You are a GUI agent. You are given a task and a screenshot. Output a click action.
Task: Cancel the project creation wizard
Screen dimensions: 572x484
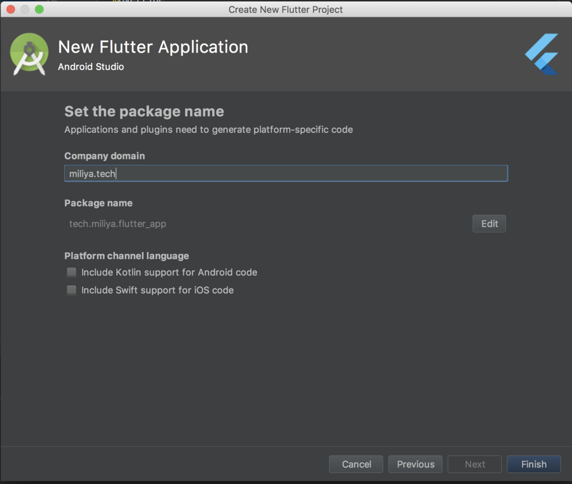point(356,464)
